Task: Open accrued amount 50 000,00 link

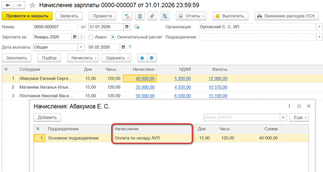Action: pyautogui.click(x=145, y=96)
